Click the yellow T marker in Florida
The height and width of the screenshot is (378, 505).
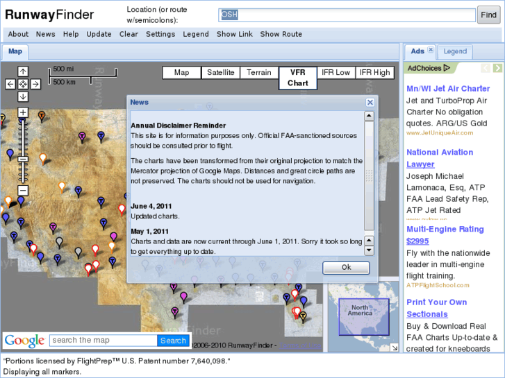click(x=303, y=316)
